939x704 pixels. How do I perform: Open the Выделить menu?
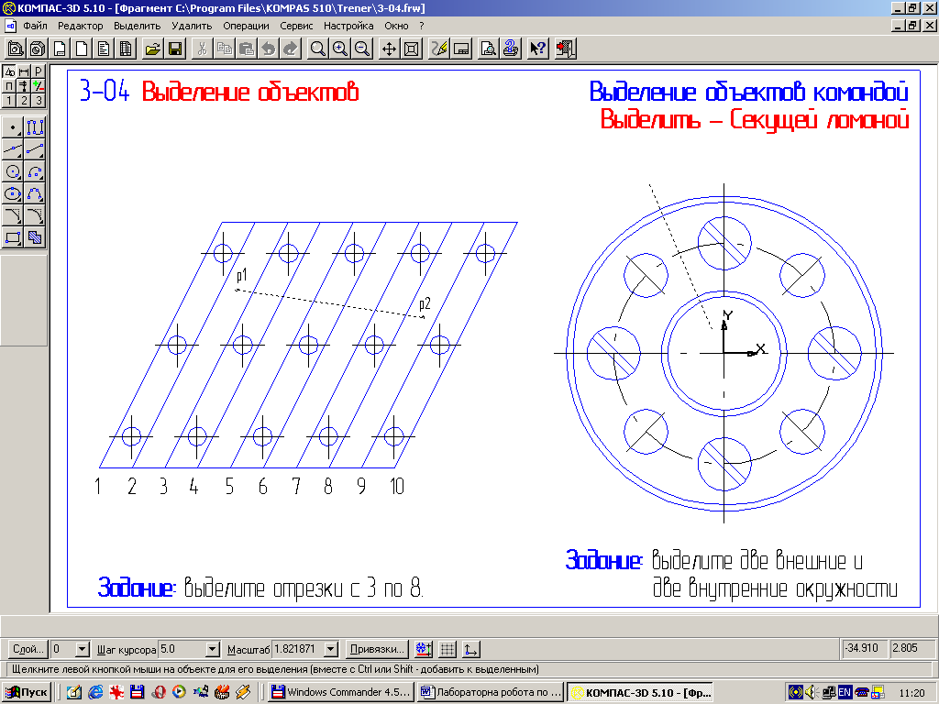coord(138,26)
